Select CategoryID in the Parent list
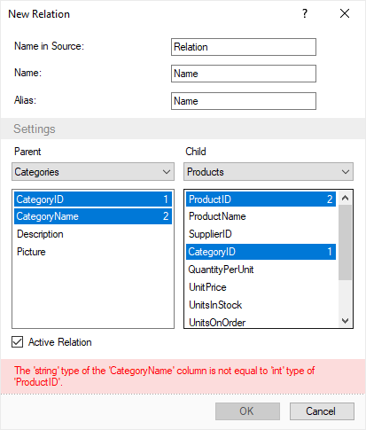366x430 pixels. 93,199
